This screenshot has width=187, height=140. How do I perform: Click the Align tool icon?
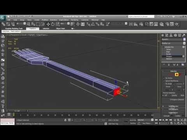[136, 24]
